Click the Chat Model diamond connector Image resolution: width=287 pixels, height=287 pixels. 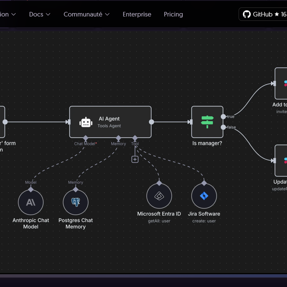85,138
